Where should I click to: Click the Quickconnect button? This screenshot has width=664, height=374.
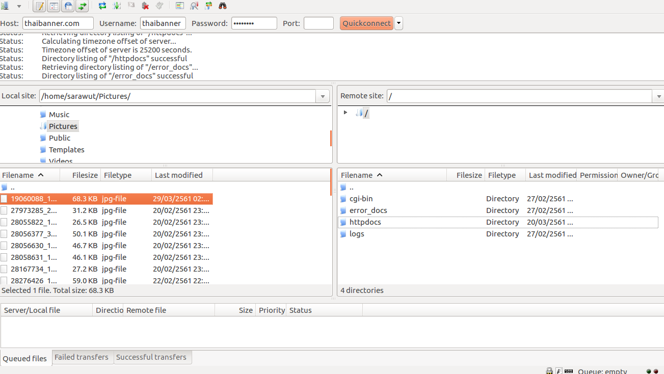pyautogui.click(x=366, y=23)
